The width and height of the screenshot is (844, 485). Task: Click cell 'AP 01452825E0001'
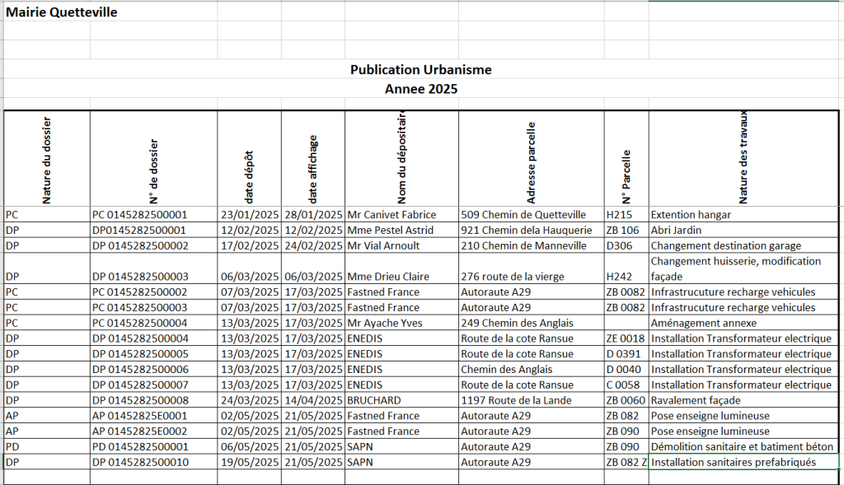[154, 416]
